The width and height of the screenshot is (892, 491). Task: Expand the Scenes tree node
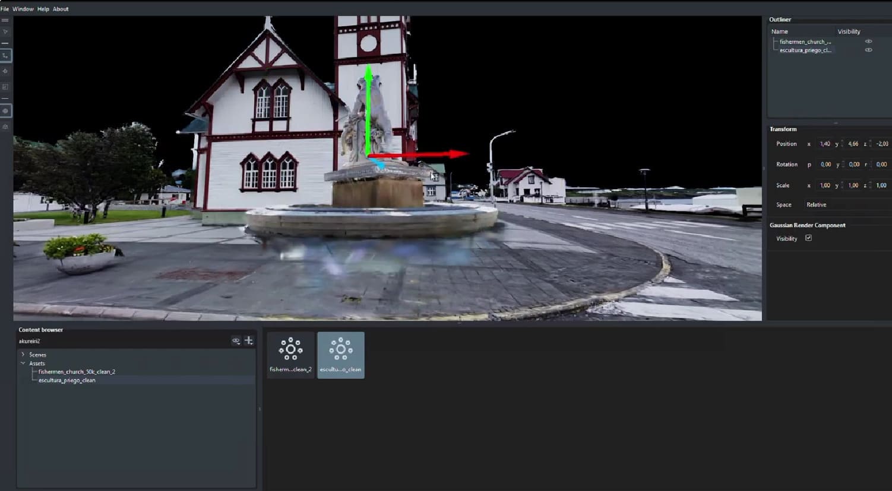point(23,355)
